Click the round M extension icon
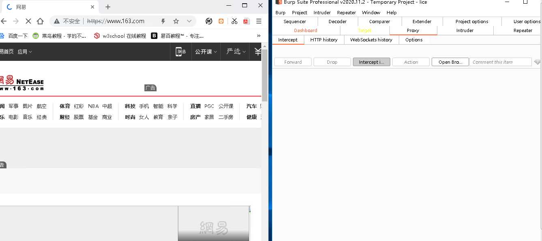The width and height of the screenshot is (542, 241). tap(209, 21)
